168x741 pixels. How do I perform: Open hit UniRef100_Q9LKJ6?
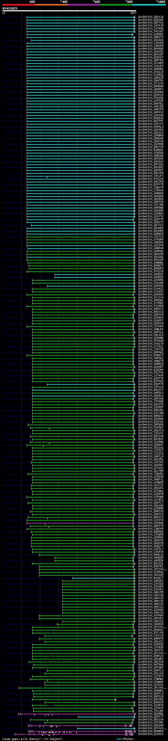point(151,17)
